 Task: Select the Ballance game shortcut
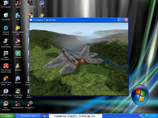18,67
